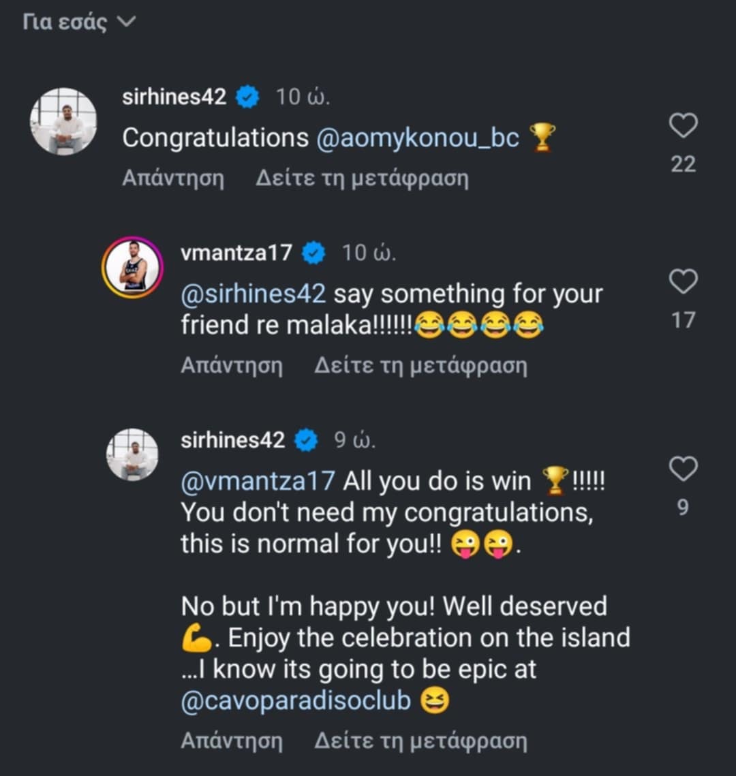Like the Congratulations comment by sirhines42
The height and width of the screenshot is (776, 736).
[683, 125]
